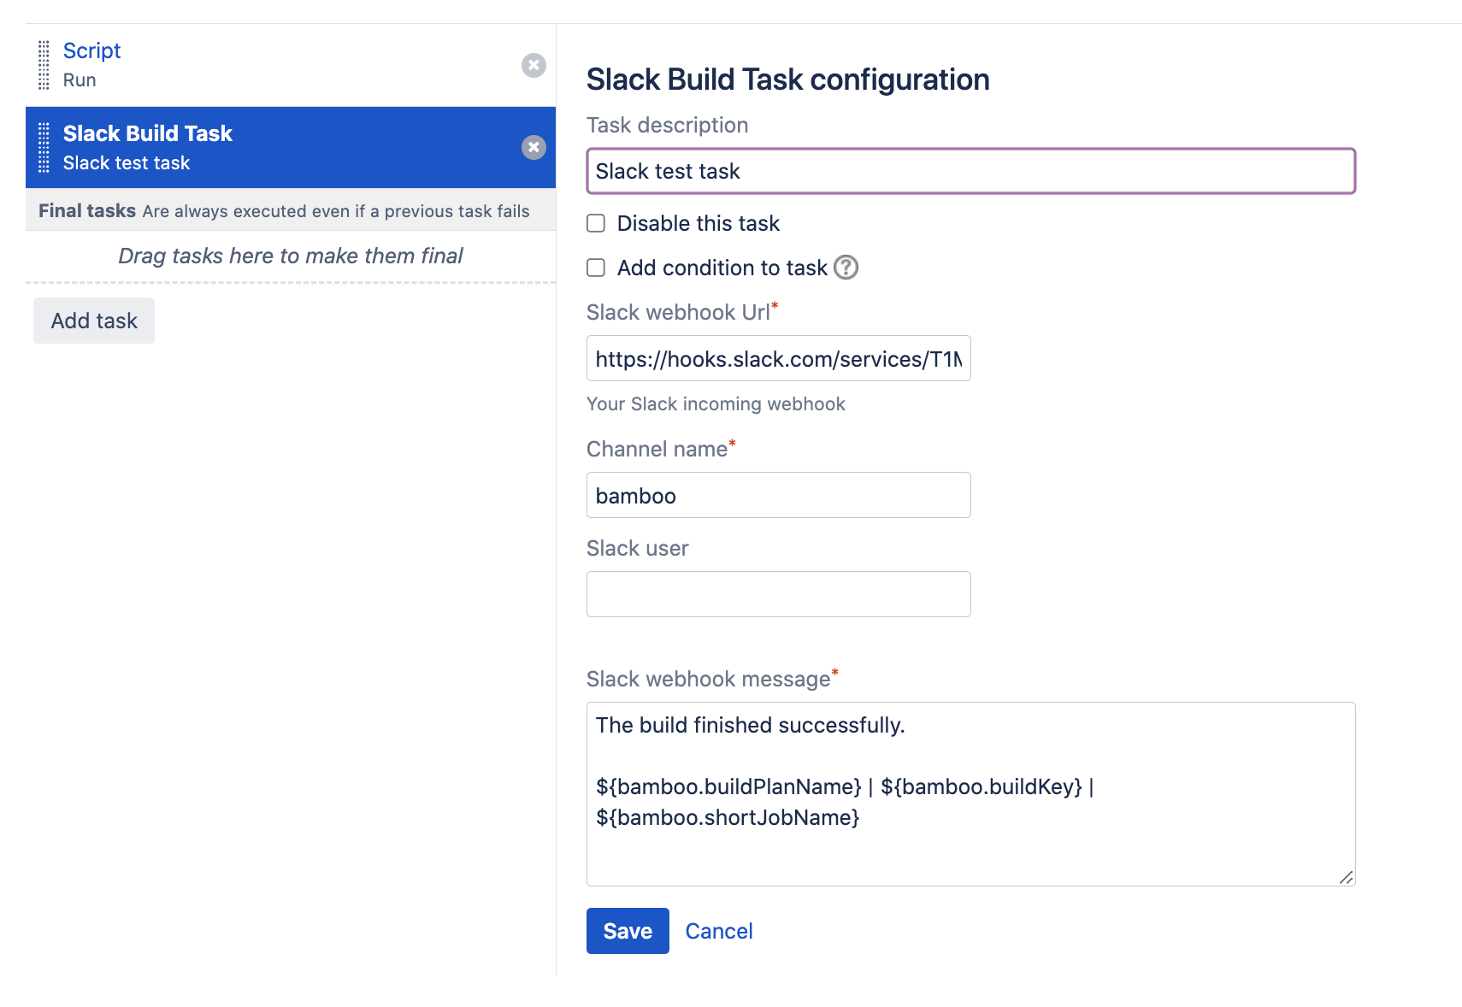Screen dimensions: 1462x1007
Task: Click the Slack webhook Url field
Action: tap(778, 359)
